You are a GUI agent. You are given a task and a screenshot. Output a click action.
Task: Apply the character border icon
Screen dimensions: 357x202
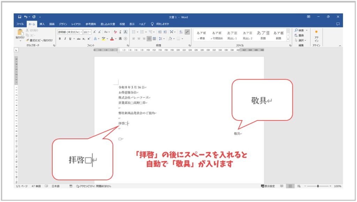(126, 32)
